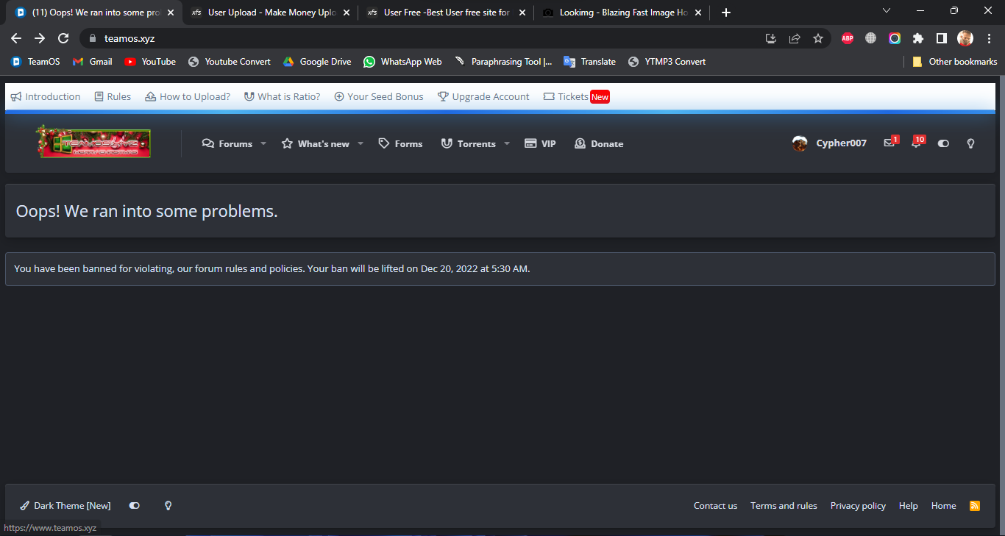This screenshot has width=1005, height=536.
Task: Go back to the previous page
Action: click(16, 38)
